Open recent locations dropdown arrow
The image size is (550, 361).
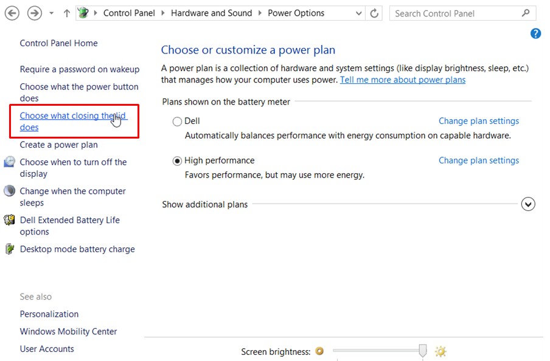52,13
